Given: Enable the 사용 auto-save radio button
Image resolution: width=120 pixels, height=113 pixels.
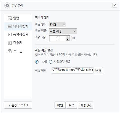Looking at the screenshot, I should pos(37,62).
